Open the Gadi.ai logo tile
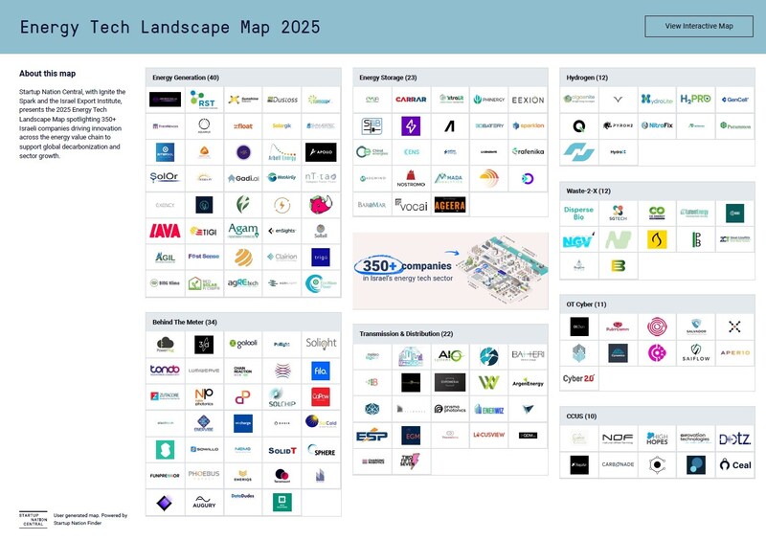 pos(243,178)
